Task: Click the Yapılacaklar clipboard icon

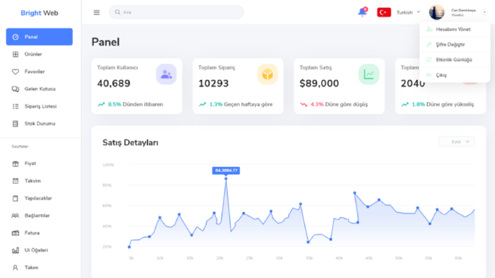Action: click(15, 198)
